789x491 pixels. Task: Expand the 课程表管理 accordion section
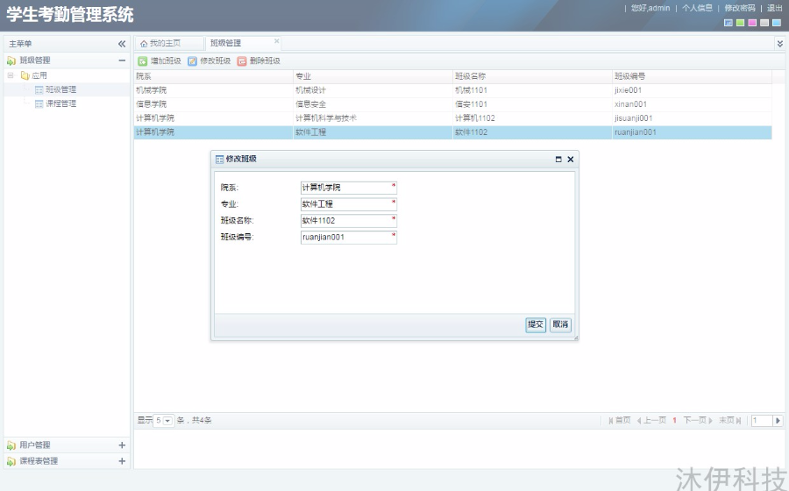pyautogui.click(x=122, y=461)
